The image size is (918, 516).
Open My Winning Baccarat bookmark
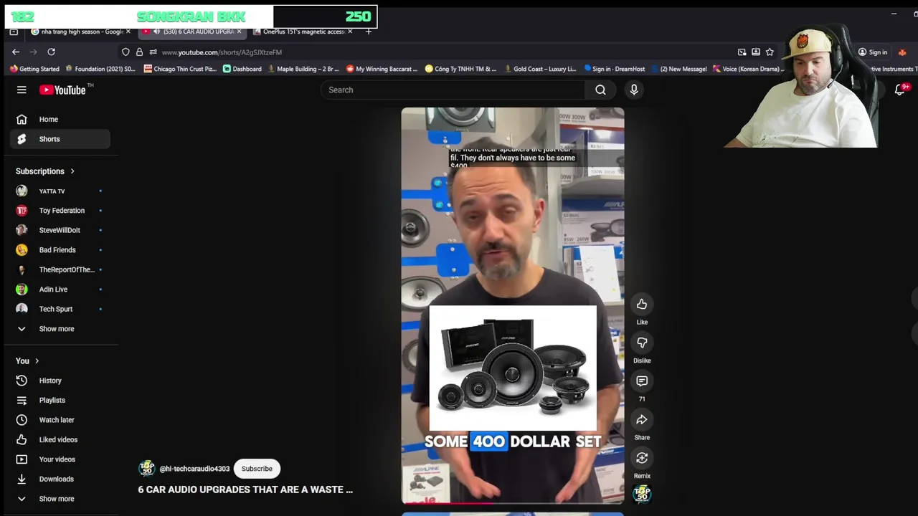pos(382,69)
